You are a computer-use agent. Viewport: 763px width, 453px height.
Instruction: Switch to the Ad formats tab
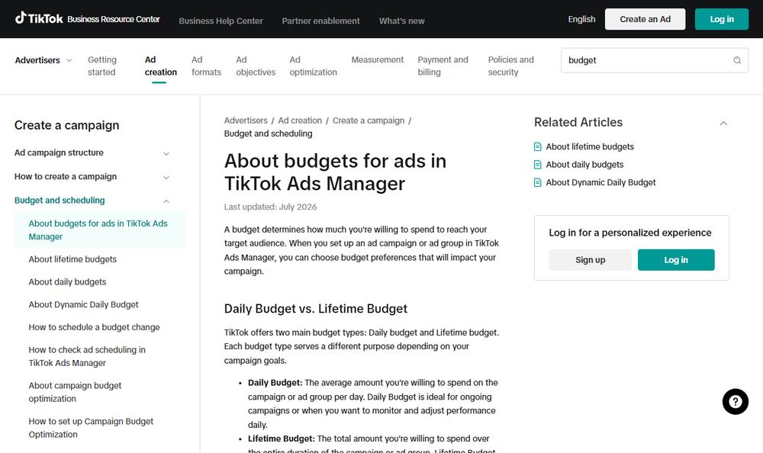pyautogui.click(x=206, y=66)
